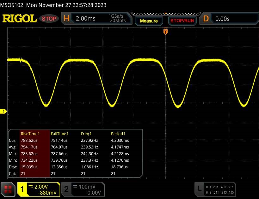Toggle channel 1 yellow number tab
The image size is (259, 199).
click(22, 189)
